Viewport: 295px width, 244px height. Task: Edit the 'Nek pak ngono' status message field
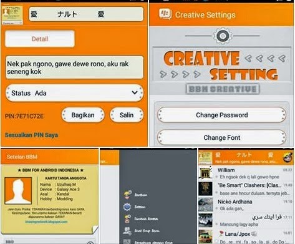[x=74, y=67]
